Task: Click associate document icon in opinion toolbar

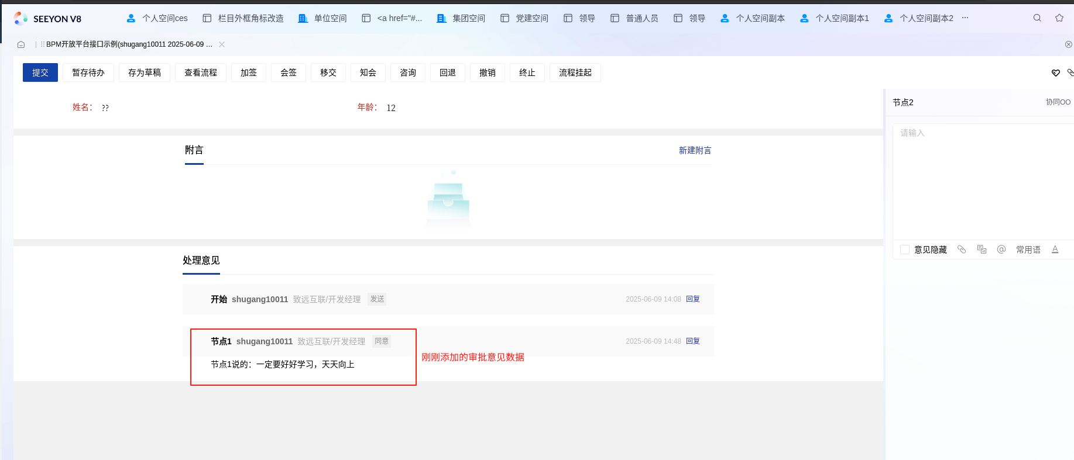Action: click(x=982, y=250)
